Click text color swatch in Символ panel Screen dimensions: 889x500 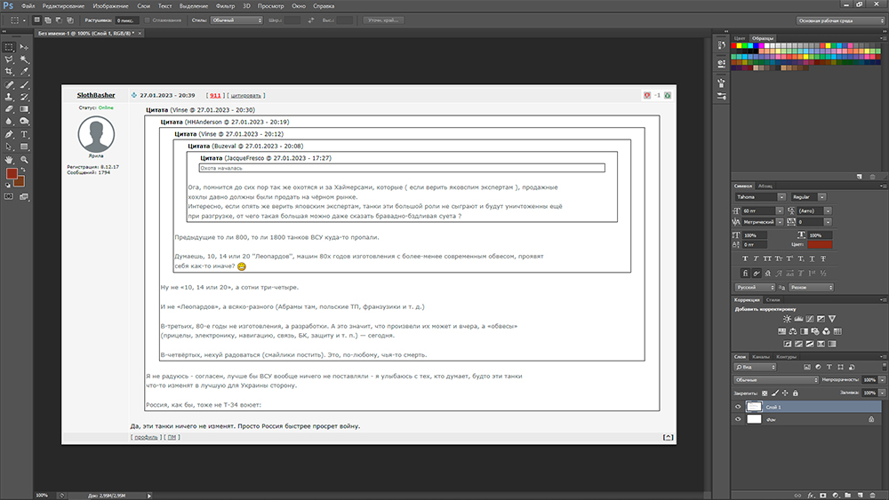click(820, 244)
